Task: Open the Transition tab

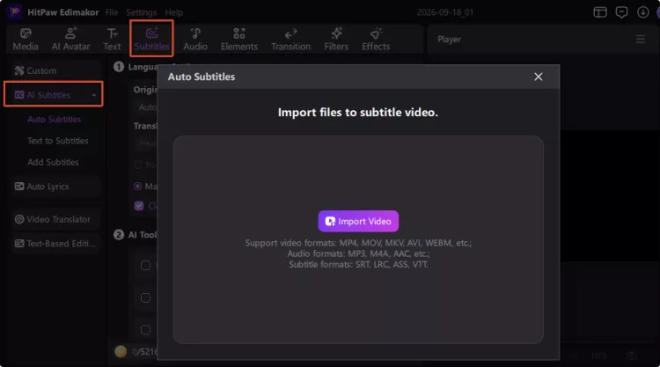Action: tap(291, 39)
